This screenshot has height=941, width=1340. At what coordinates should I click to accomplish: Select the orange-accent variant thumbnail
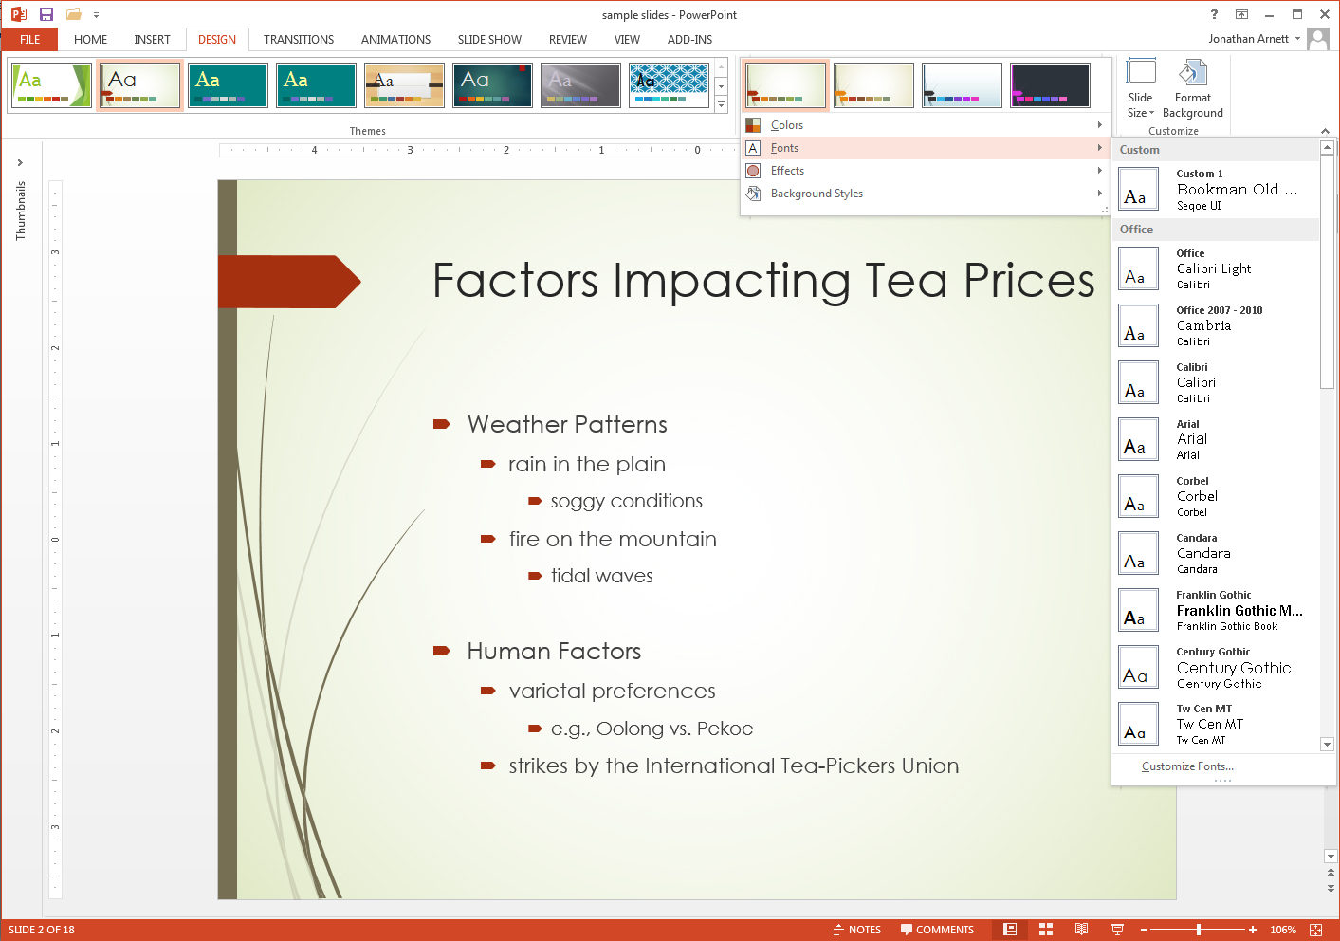pos(873,85)
